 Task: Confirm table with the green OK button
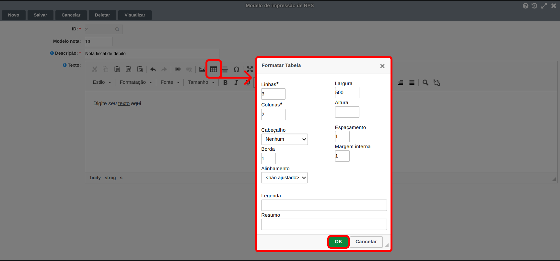338,242
